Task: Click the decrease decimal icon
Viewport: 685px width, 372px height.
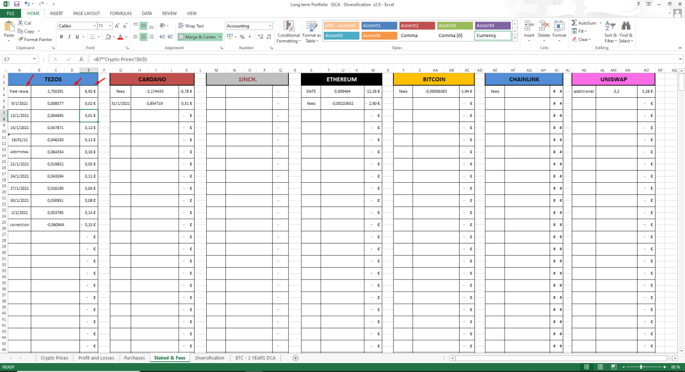Action: (x=269, y=37)
